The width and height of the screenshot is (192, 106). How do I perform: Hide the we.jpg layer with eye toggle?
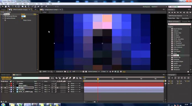(2, 88)
